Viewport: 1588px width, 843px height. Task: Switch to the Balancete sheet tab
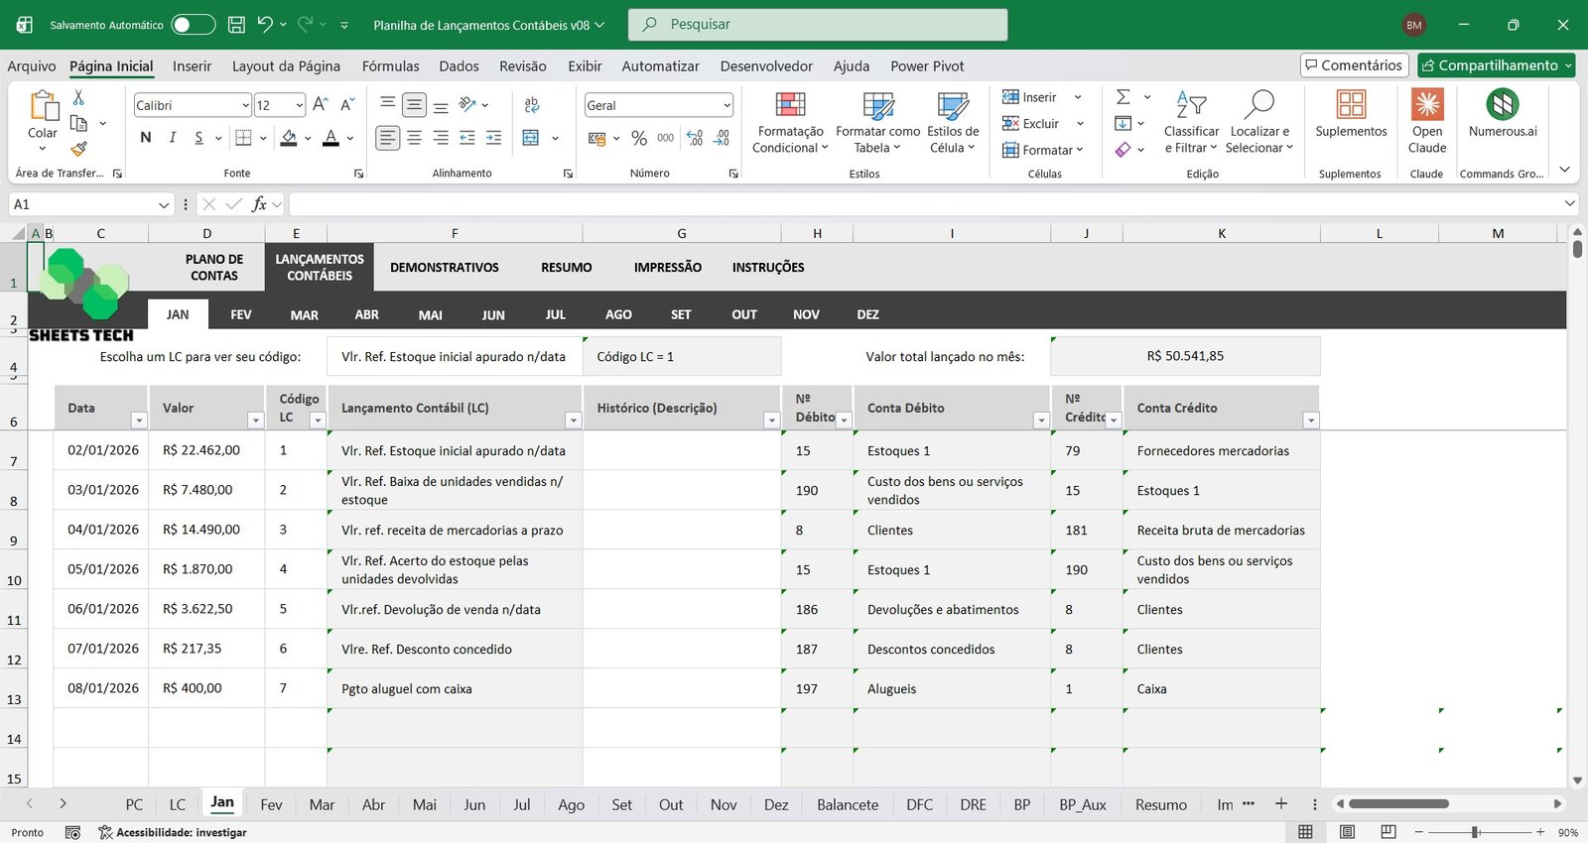(x=847, y=804)
